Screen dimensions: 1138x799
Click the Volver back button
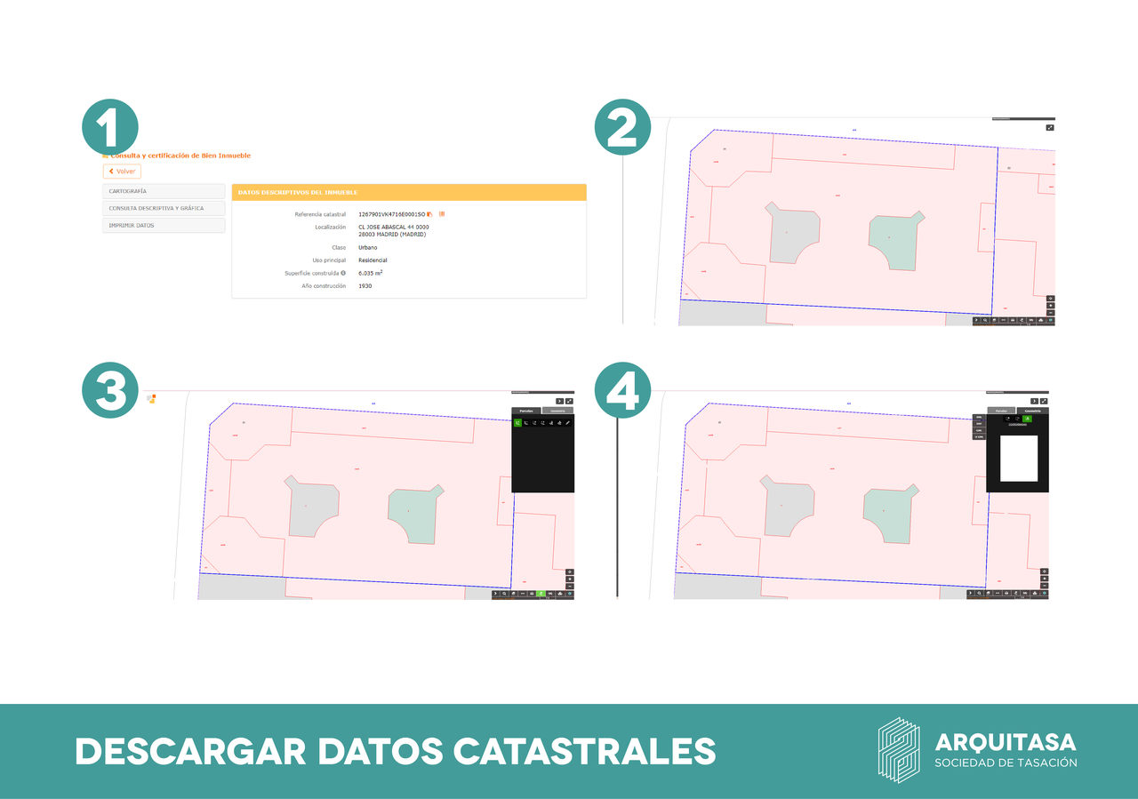(x=122, y=172)
